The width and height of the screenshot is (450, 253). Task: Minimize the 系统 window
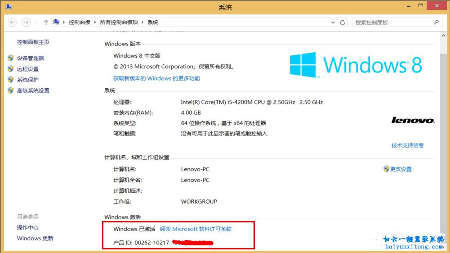(409, 6)
